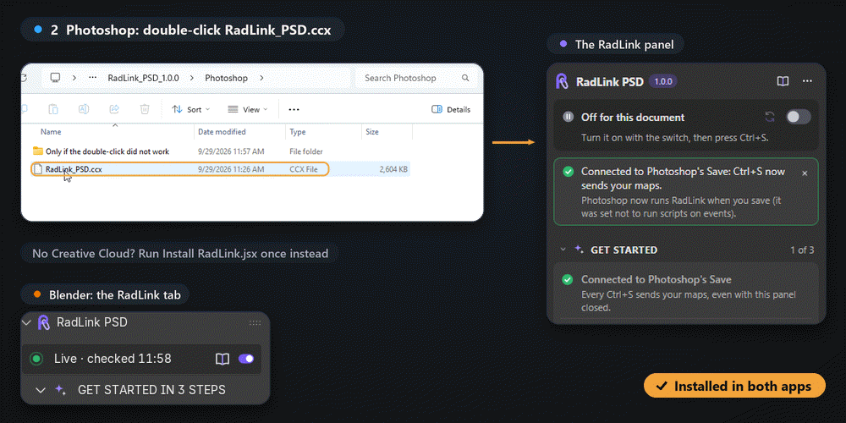Image resolution: width=846 pixels, height=423 pixels.
Task: Click green check icon in the connection notice
Action: coord(568,172)
